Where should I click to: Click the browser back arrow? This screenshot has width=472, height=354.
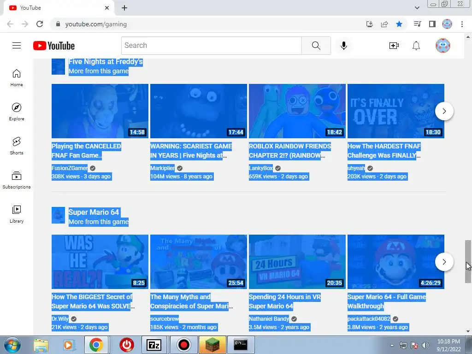click(10, 24)
